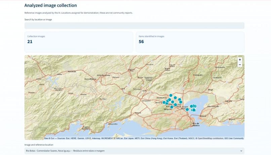Click the Queimados label on the map
Image resolution: width=271 pixels, height=155 pixels.
(x=162, y=98)
